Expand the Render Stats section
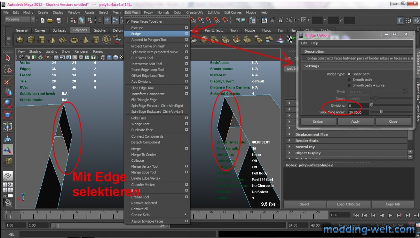 tap(289, 141)
